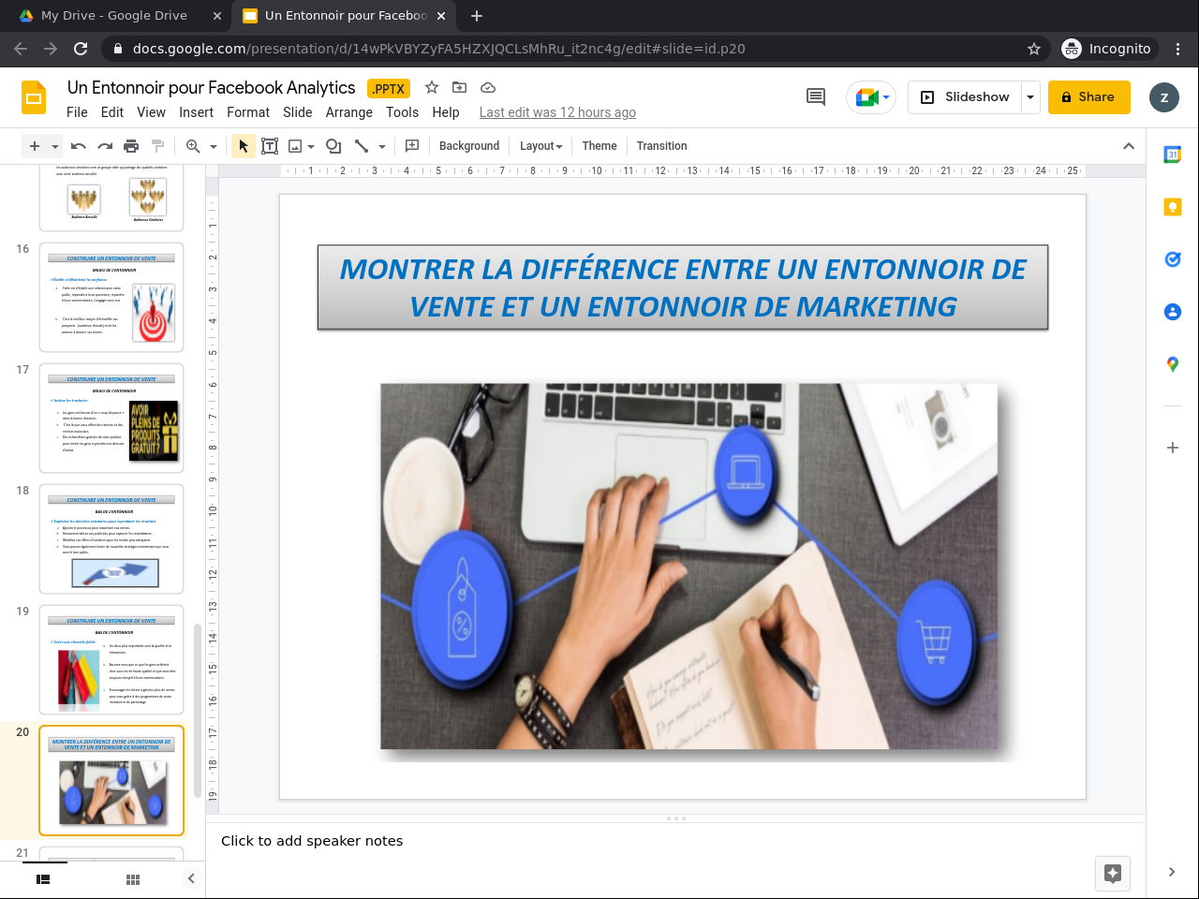Open the Arrange menu
This screenshot has width=1199, height=899.
(349, 112)
